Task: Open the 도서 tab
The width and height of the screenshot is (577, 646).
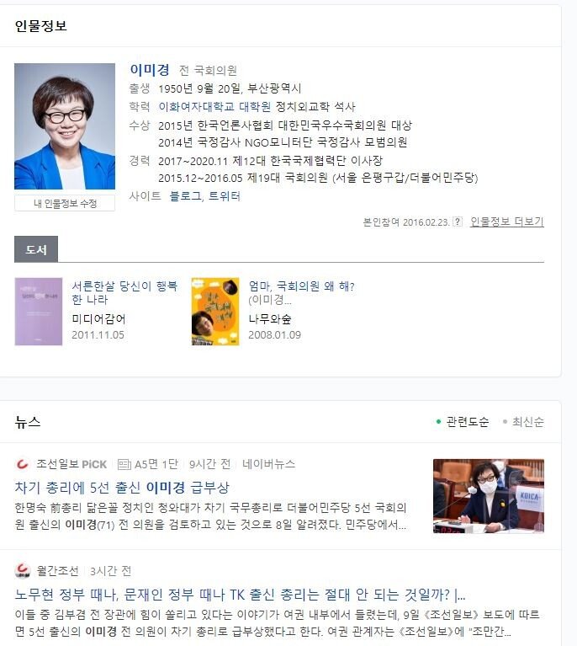Action: 36,249
